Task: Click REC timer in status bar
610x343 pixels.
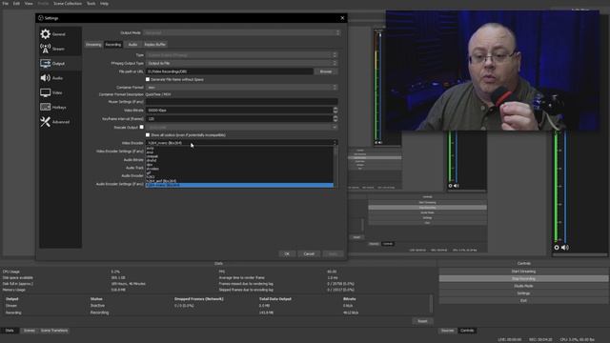Action: [540, 339]
